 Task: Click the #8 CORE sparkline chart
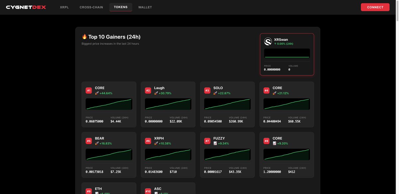(287, 154)
